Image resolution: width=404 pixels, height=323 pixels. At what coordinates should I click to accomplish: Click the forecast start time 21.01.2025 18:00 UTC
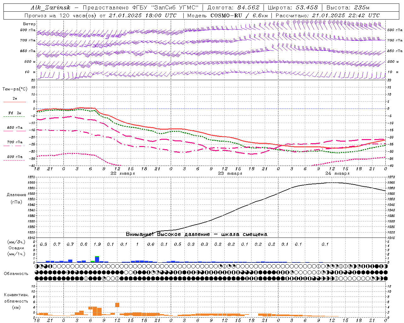143,15
